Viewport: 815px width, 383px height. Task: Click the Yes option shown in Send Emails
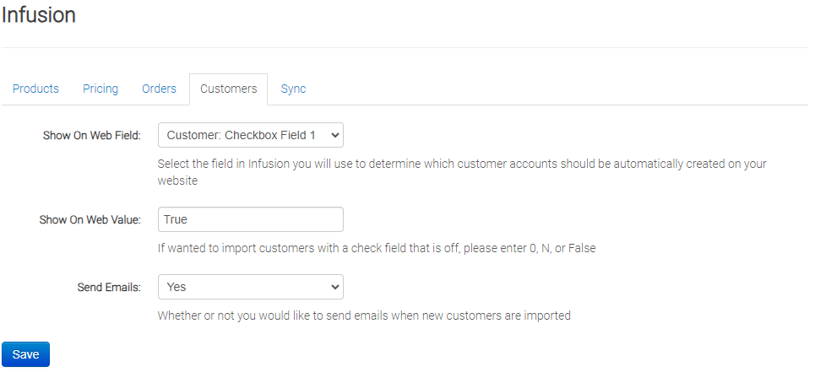[x=177, y=287]
